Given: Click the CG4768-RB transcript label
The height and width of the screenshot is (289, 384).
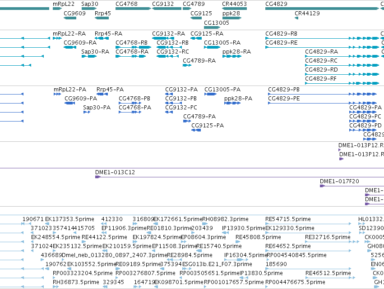Looking at the screenshot, I should (131, 43).
